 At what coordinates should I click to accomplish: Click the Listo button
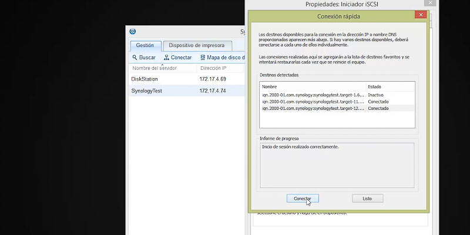click(x=368, y=199)
